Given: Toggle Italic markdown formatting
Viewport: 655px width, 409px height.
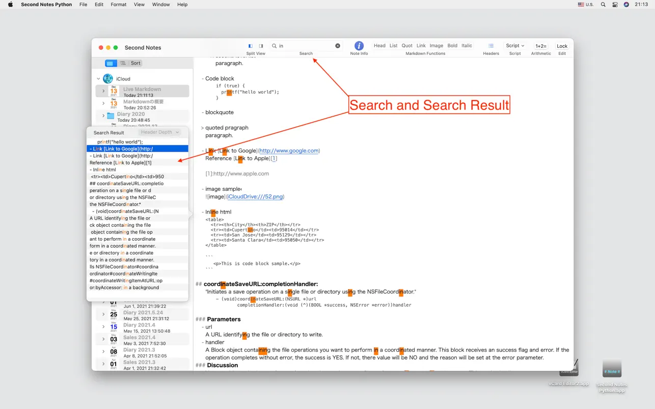Looking at the screenshot, I should click(467, 45).
